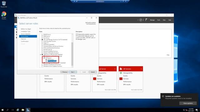Image resolution: width=200 pixels, height=112 pixels.
Task: Jump to the Confirmation step
Action: pyautogui.click(x=25, y=41)
